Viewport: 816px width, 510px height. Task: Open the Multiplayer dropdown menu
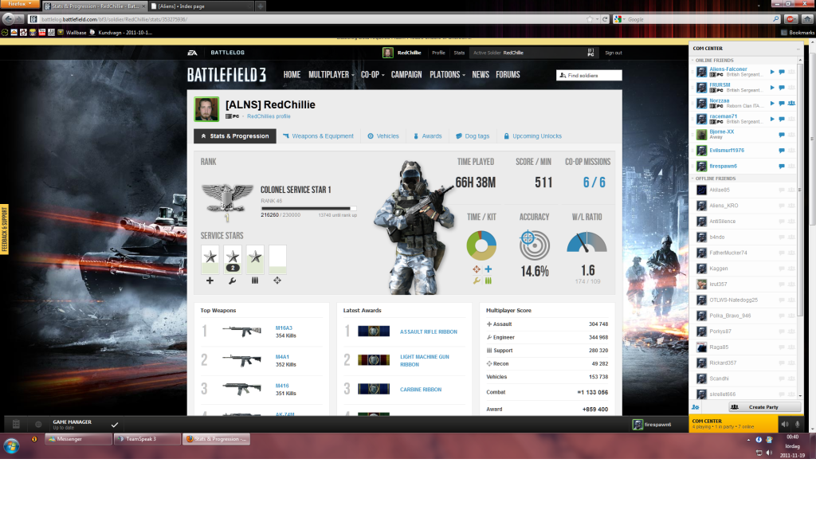coord(331,75)
